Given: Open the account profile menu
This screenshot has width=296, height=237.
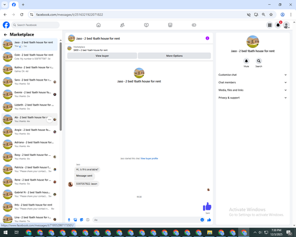Looking at the screenshot, I should click(287, 25).
